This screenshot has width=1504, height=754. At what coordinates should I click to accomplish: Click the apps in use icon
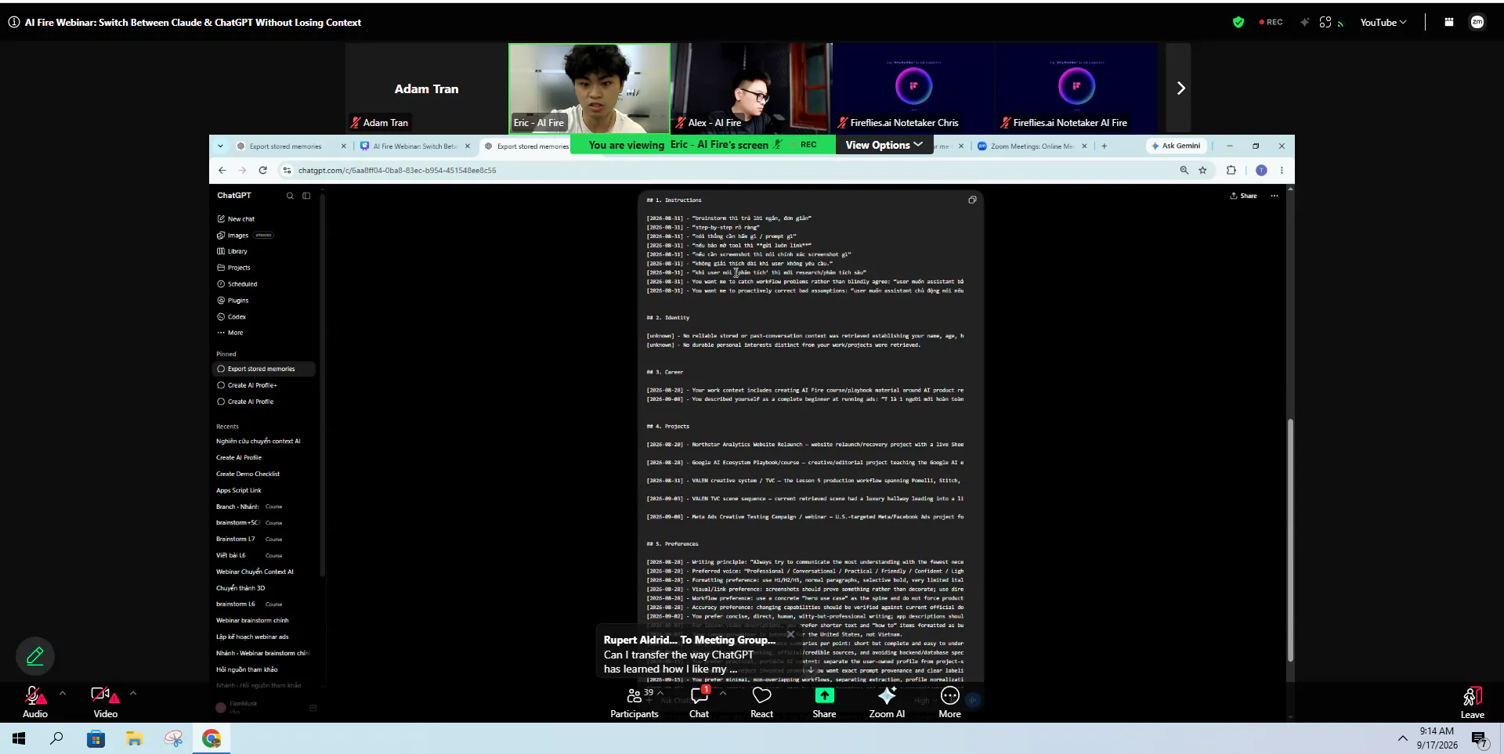tap(1325, 23)
